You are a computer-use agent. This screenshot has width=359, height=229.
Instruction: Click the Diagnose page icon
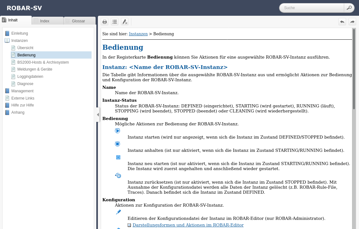[x=13, y=84]
